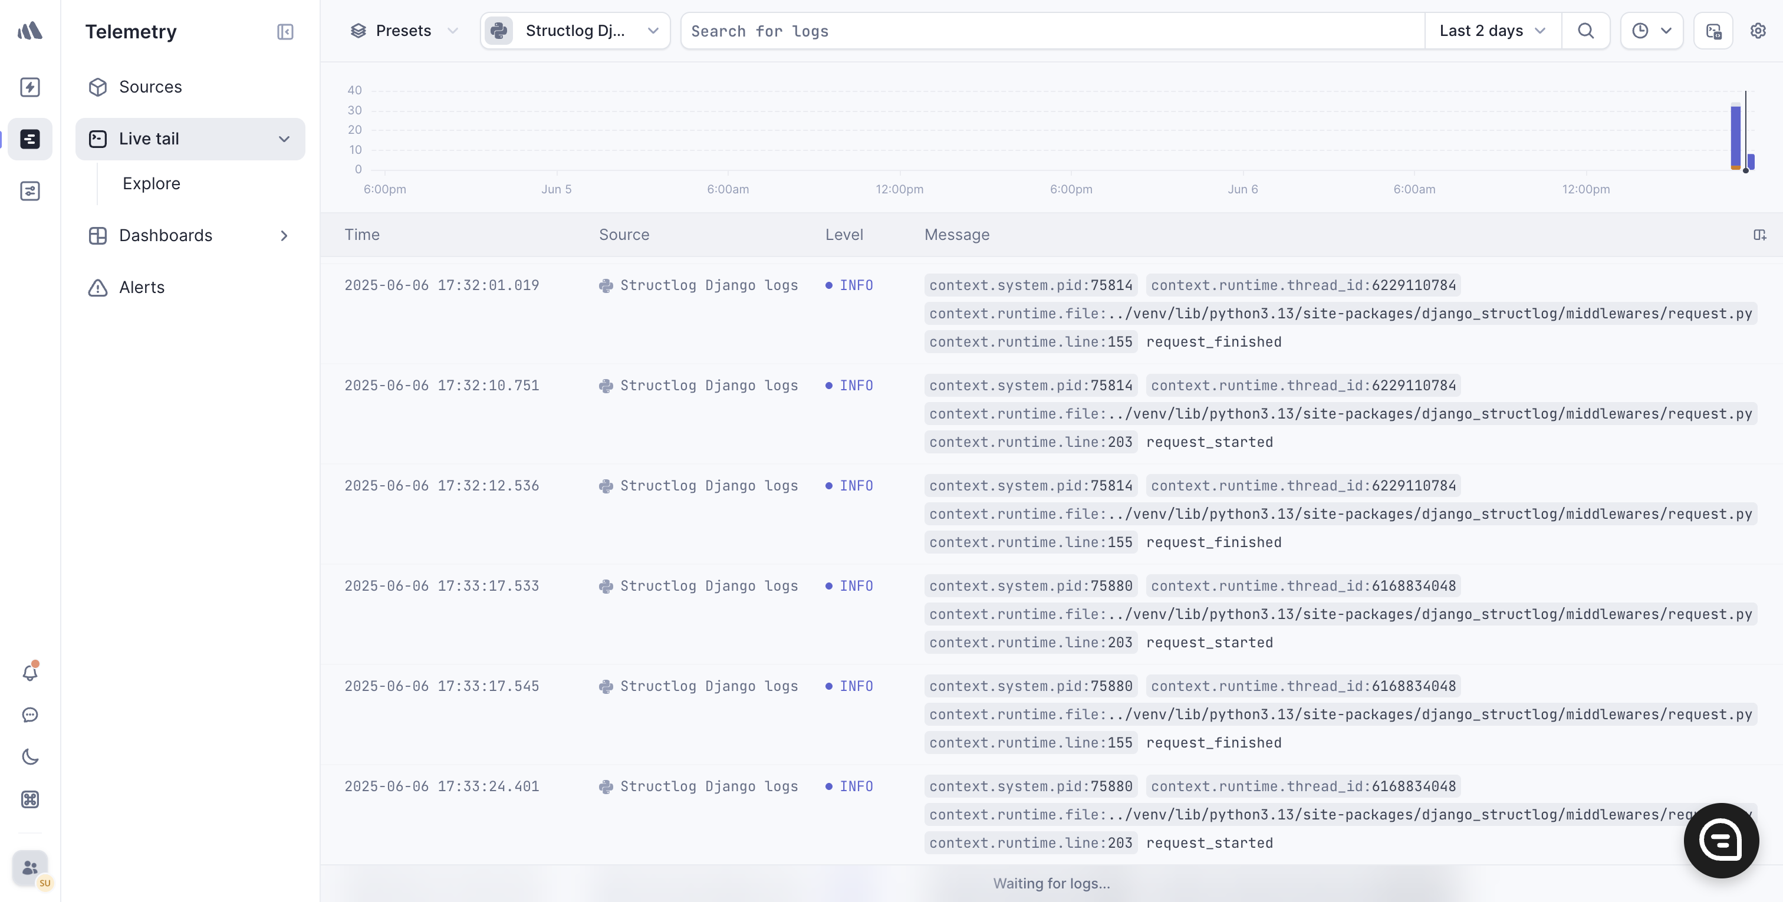
Task: Open the chat bubble support icon
Action: 29,715
